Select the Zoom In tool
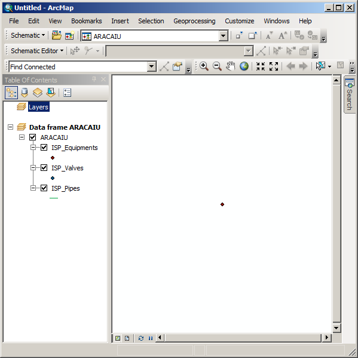The image size is (358, 358). click(204, 66)
